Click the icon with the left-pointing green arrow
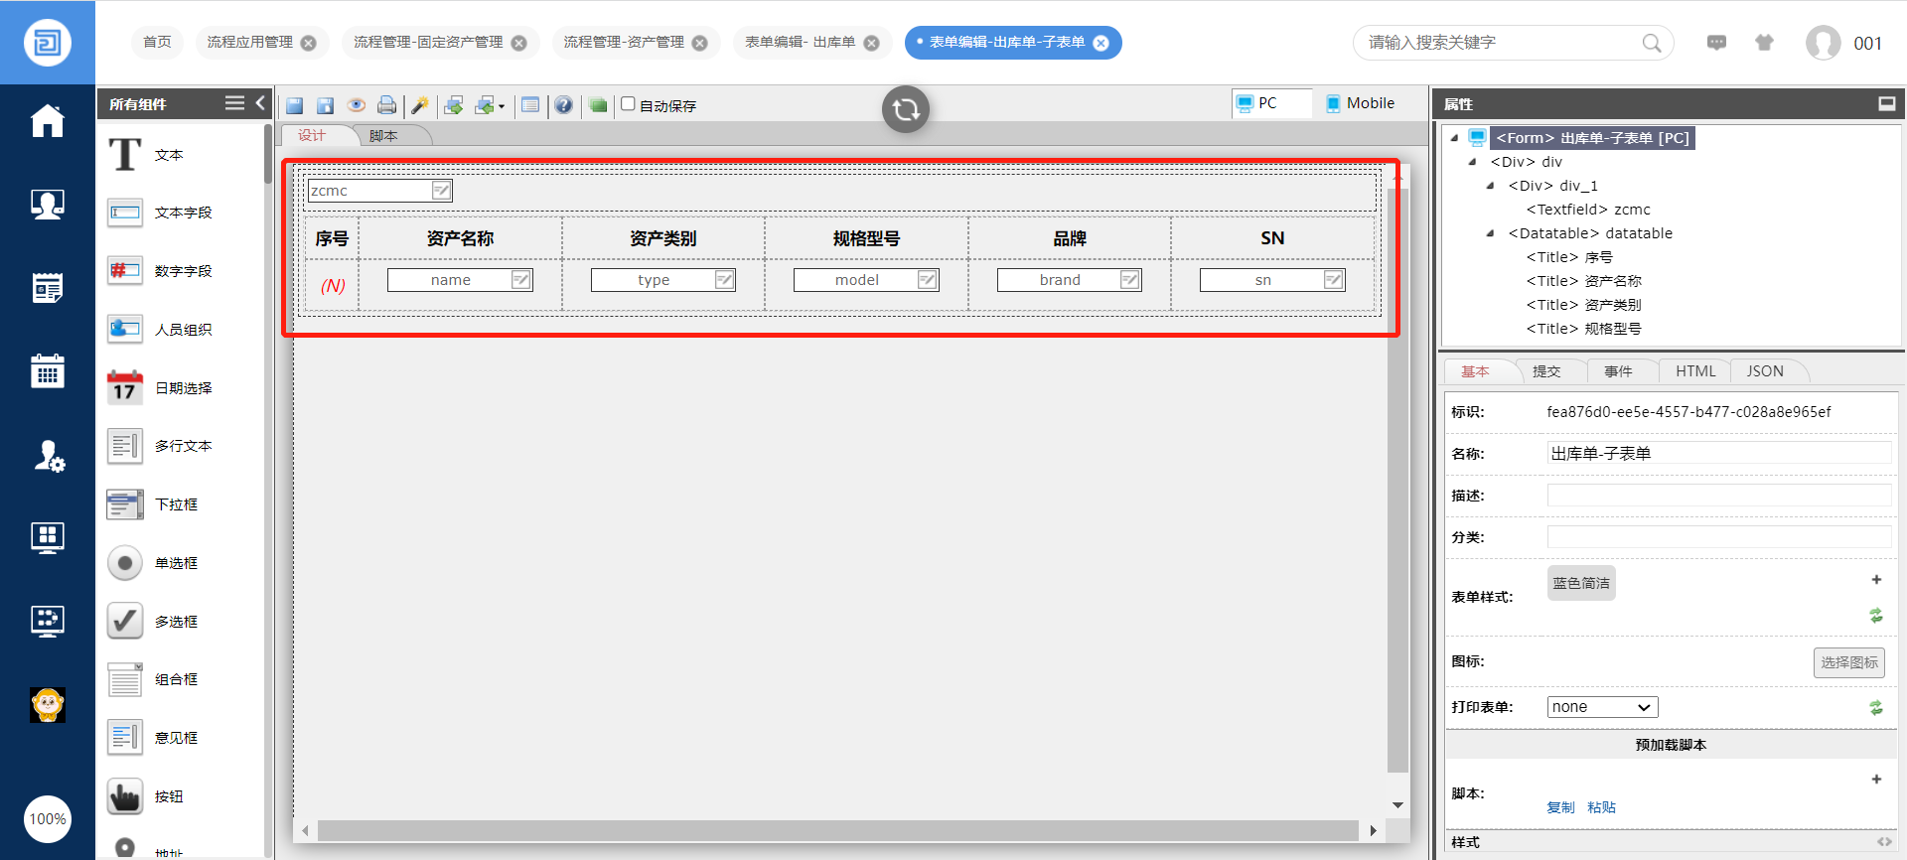 (485, 105)
